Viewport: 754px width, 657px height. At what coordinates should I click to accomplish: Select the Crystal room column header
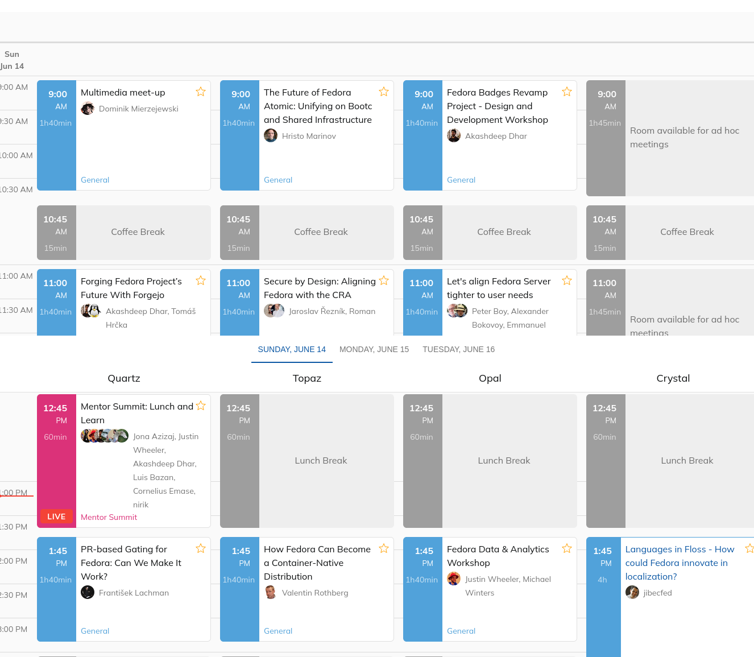(673, 378)
